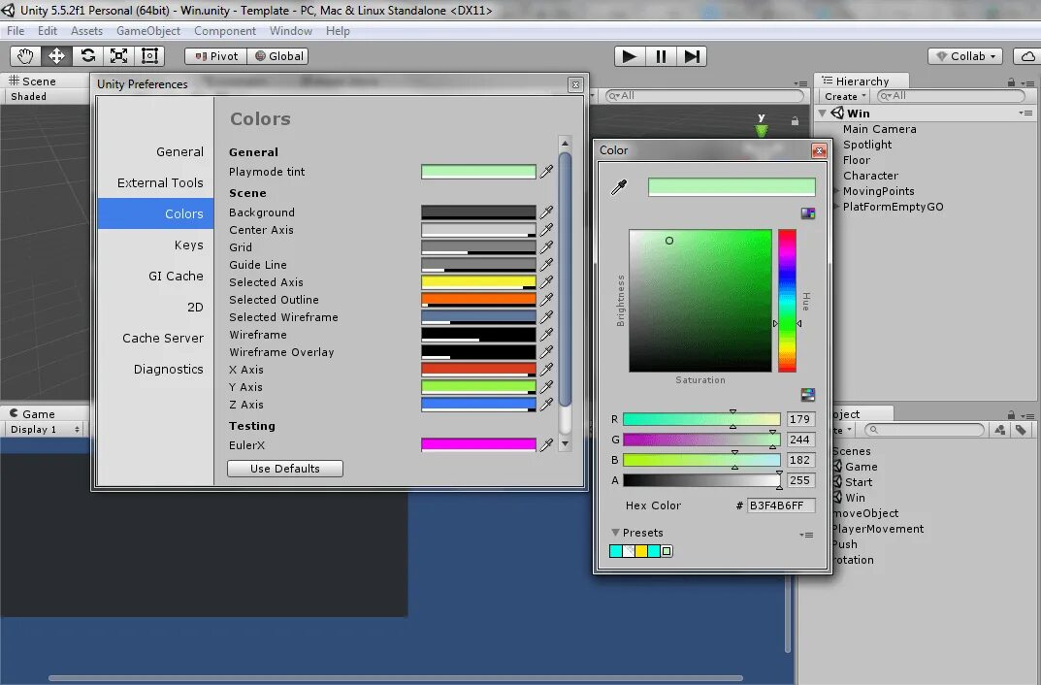Use eyedropper for Guide Line color

pos(546,265)
